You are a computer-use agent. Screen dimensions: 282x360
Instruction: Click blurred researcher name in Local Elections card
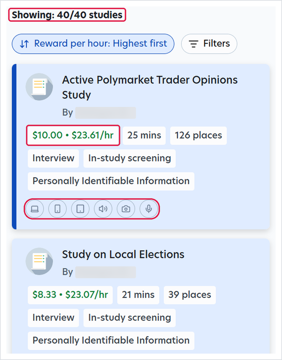coord(105,272)
